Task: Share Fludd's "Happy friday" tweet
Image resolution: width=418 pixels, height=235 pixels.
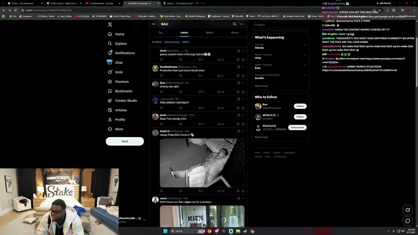Action: pyautogui.click(x=243, y=191)
